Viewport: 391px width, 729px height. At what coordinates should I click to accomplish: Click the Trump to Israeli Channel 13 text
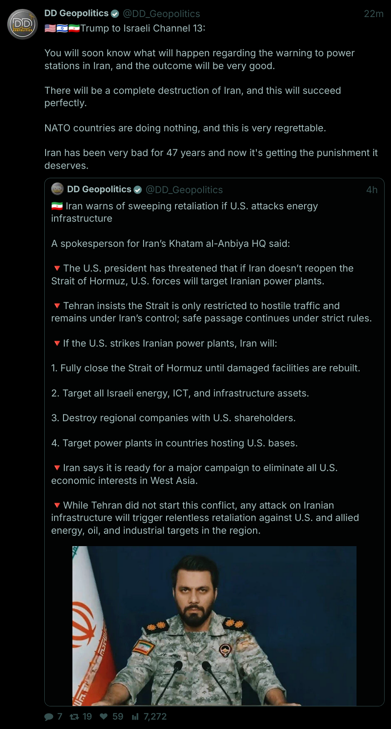(x=143, y=28)
